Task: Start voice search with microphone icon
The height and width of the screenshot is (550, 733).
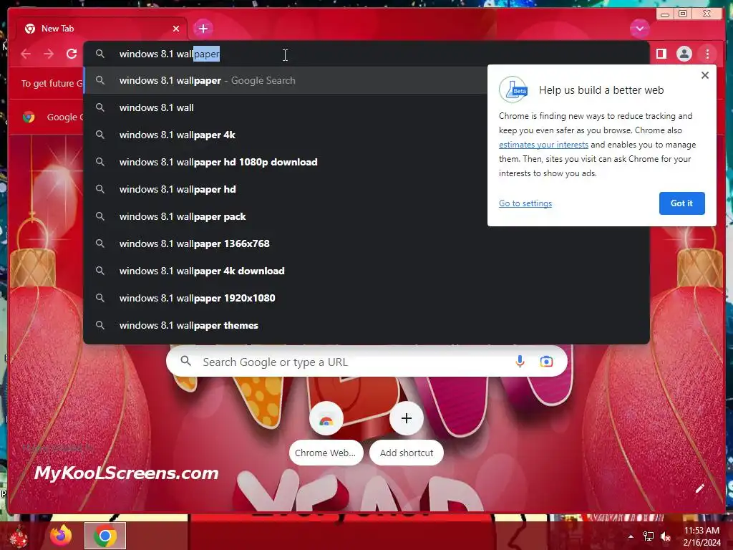Action: pyautogui.click(x=520, y=362)
